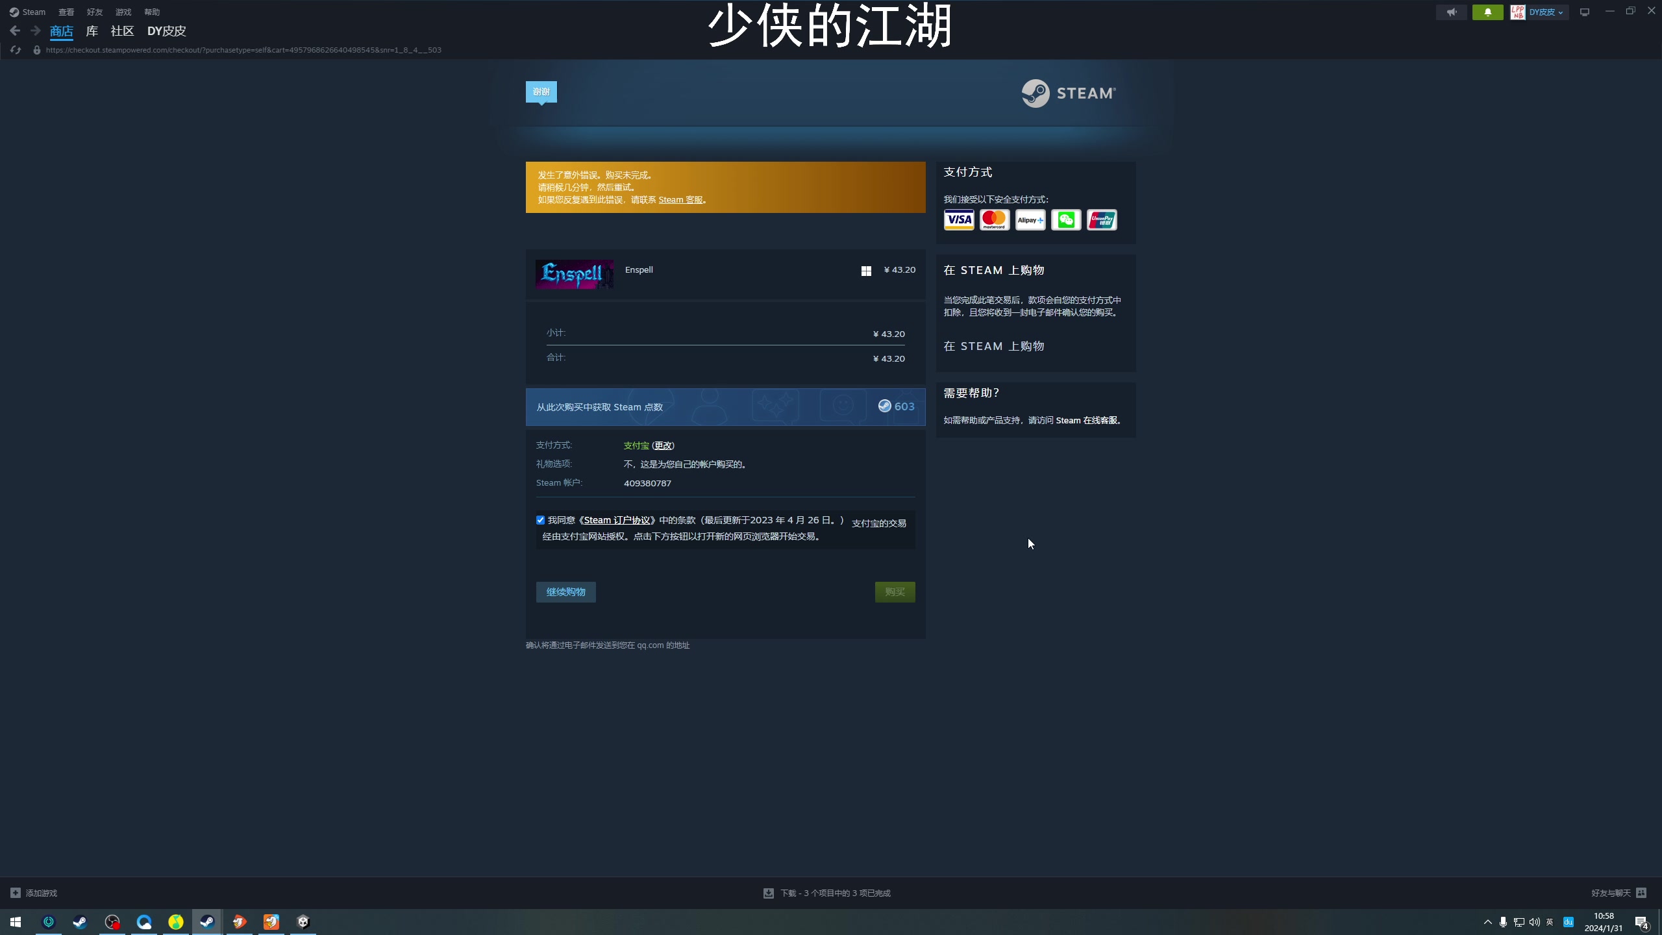Click the green 购买 button
Screen dimensions: 1662x935
(x=895, y=592)
